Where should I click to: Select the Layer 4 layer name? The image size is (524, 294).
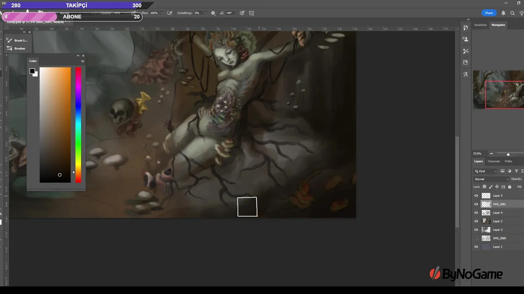pyautogui.click(x=497, y=213)
